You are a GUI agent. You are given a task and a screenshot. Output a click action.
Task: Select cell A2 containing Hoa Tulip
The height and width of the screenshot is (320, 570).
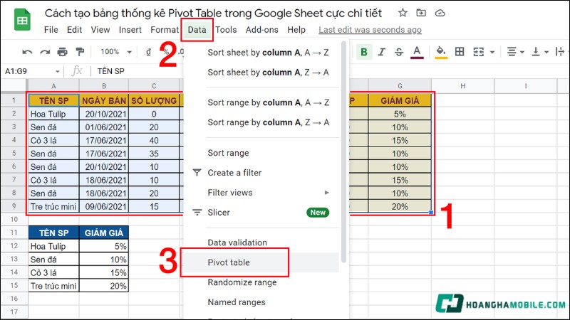pos(53,114)
